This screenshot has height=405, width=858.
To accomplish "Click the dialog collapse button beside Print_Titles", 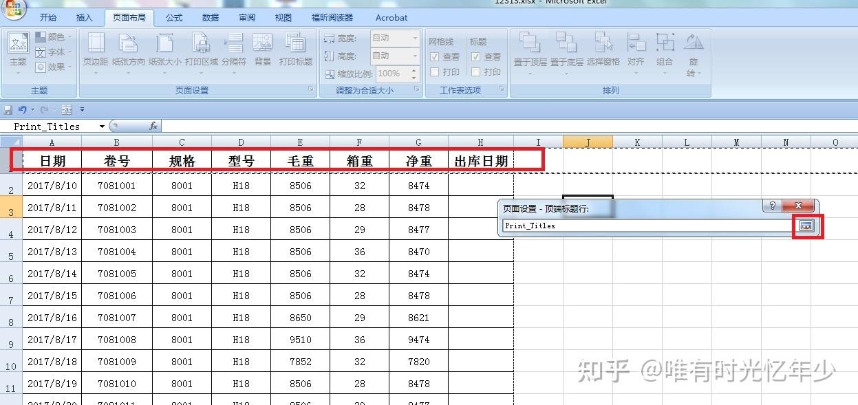I will [x=805, y=227].
